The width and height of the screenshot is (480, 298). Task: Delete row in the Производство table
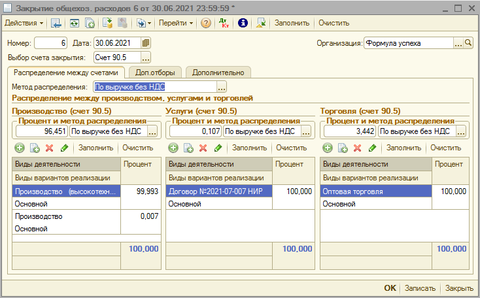[x=48, y=148]
